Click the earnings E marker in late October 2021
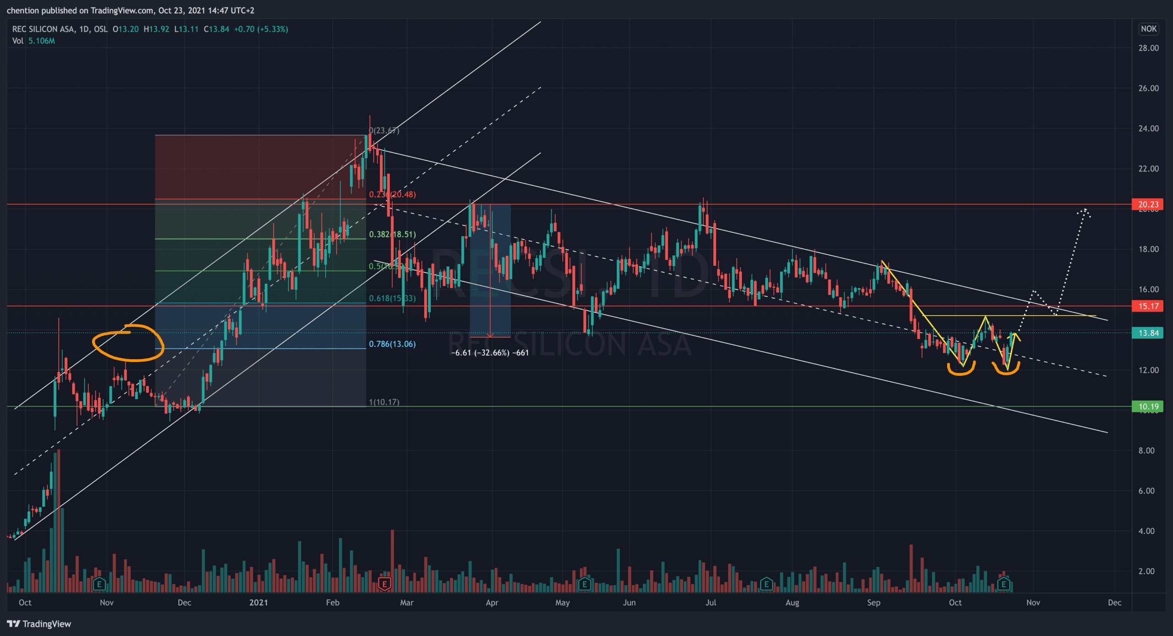 pos(1003,584)
